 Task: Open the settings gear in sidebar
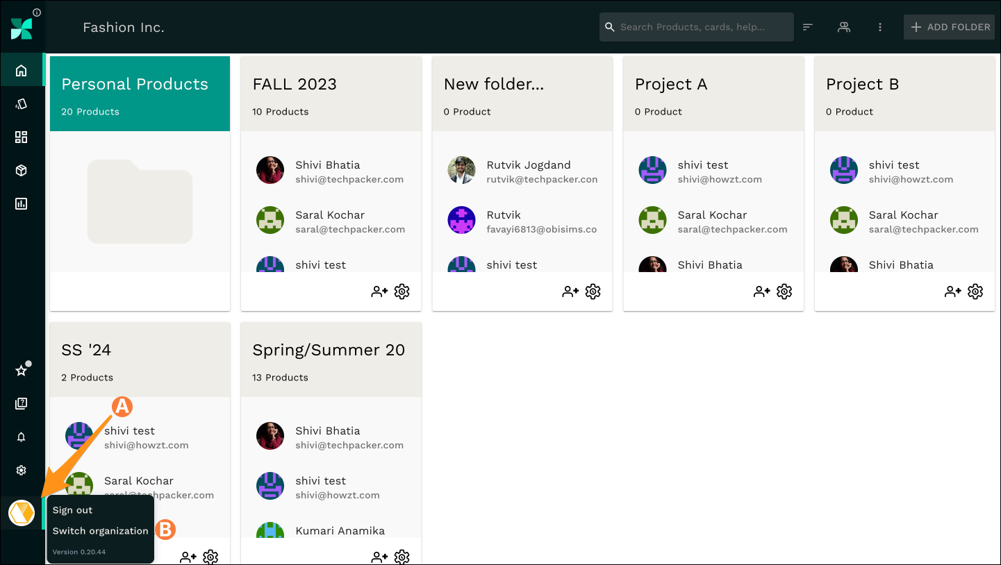(22, 470)
